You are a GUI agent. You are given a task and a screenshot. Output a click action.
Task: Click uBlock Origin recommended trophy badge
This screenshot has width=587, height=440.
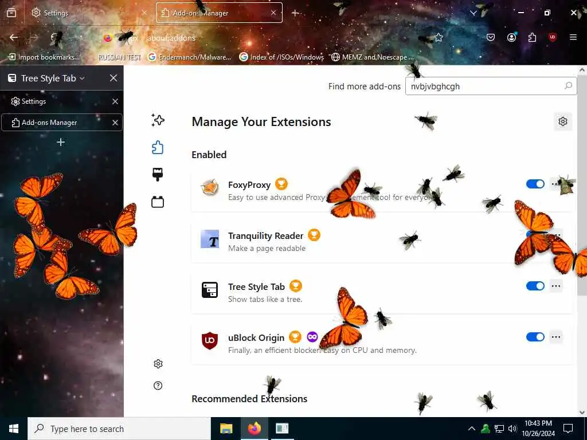(295, 337)
